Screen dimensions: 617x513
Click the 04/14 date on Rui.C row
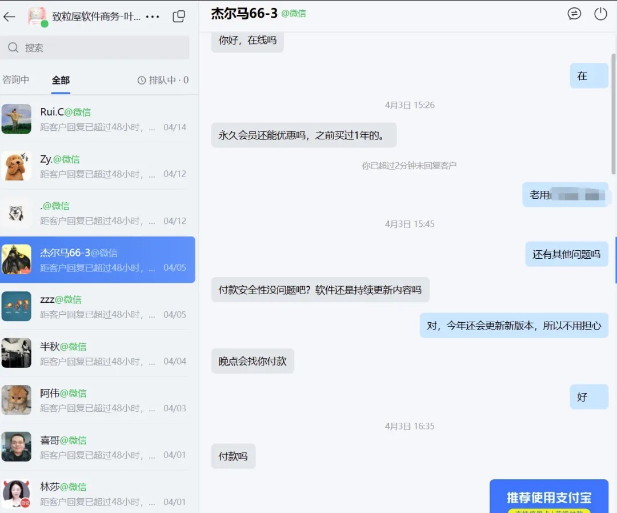click(x=175, y=127)
